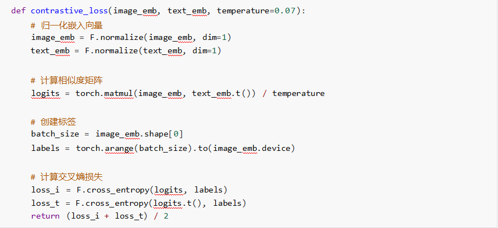
Task: Click the 0.07 temperature default value
Action: [288, 11]
